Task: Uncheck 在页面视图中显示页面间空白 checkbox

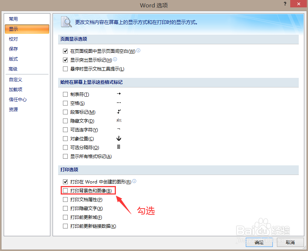Action: coord(65,51)
